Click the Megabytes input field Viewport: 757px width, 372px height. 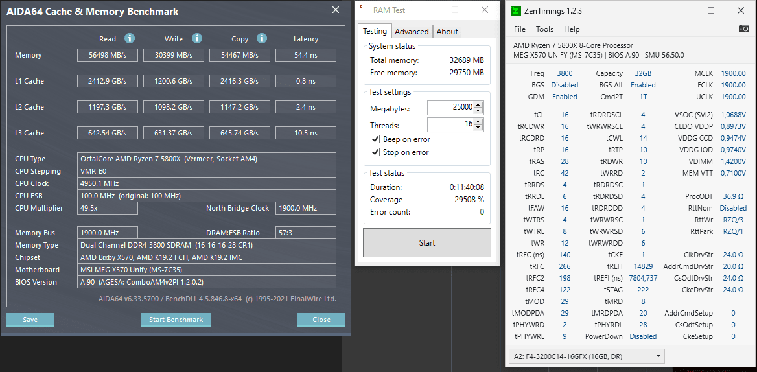pos(450,109)
